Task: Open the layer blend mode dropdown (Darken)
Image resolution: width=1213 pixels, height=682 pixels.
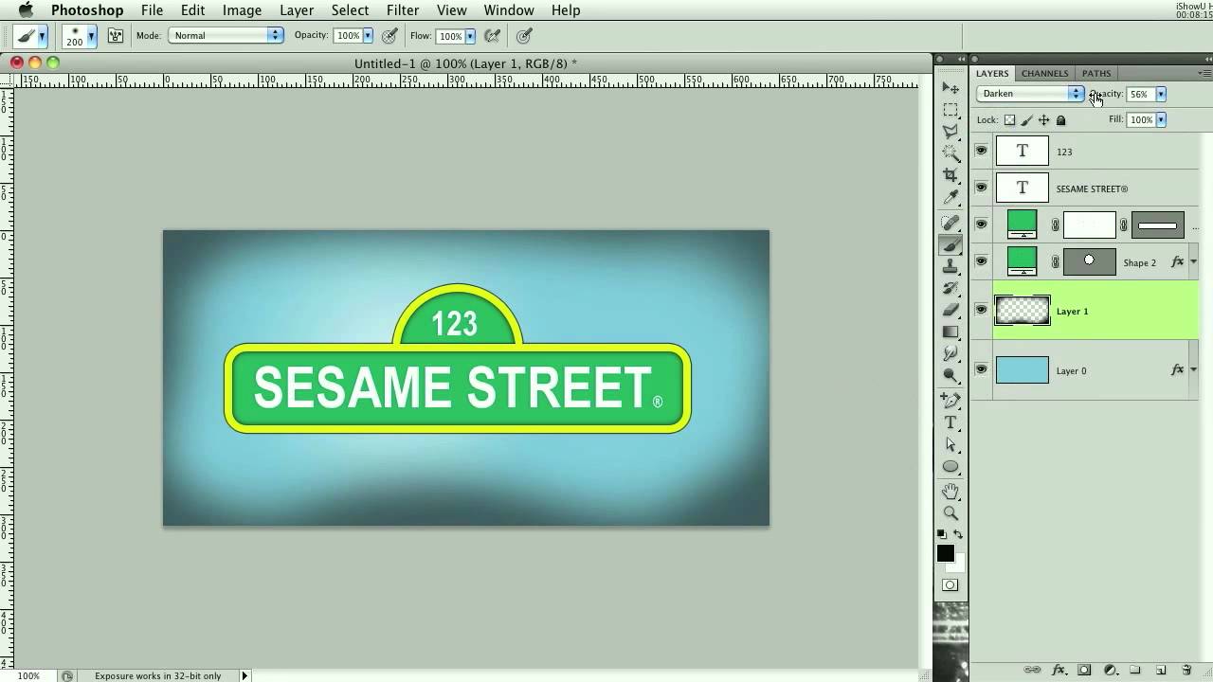Action: pos(1030,94)
